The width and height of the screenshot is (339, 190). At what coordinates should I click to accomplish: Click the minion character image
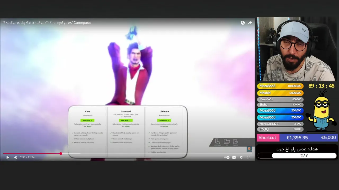coord(321,110)
